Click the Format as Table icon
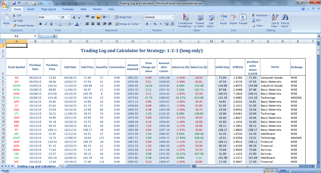This screenshot has height=173, width=321. coord(199,18)
